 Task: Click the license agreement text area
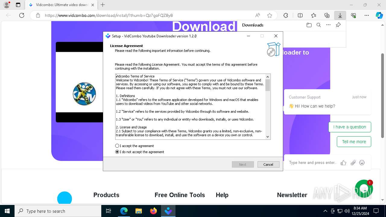tap(190, 106)
